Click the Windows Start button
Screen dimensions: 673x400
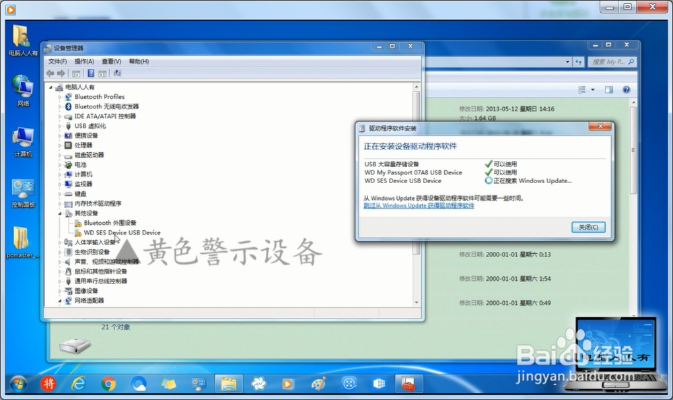17,384
